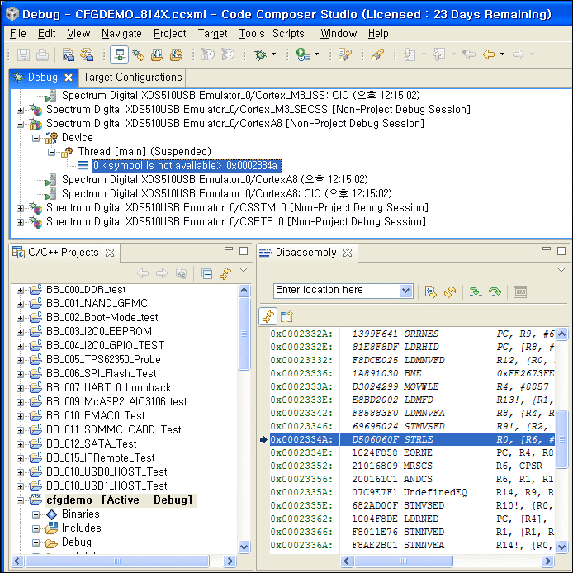Expand the Binaries node
The image size is (573, 573).
pyautogui.click(x=36, y=514)
